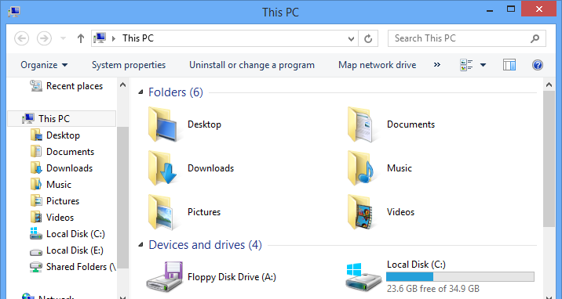This screenshot has height=299, width=562.
Task: Open the view options dropdown arrow
Action: point(483,65)
